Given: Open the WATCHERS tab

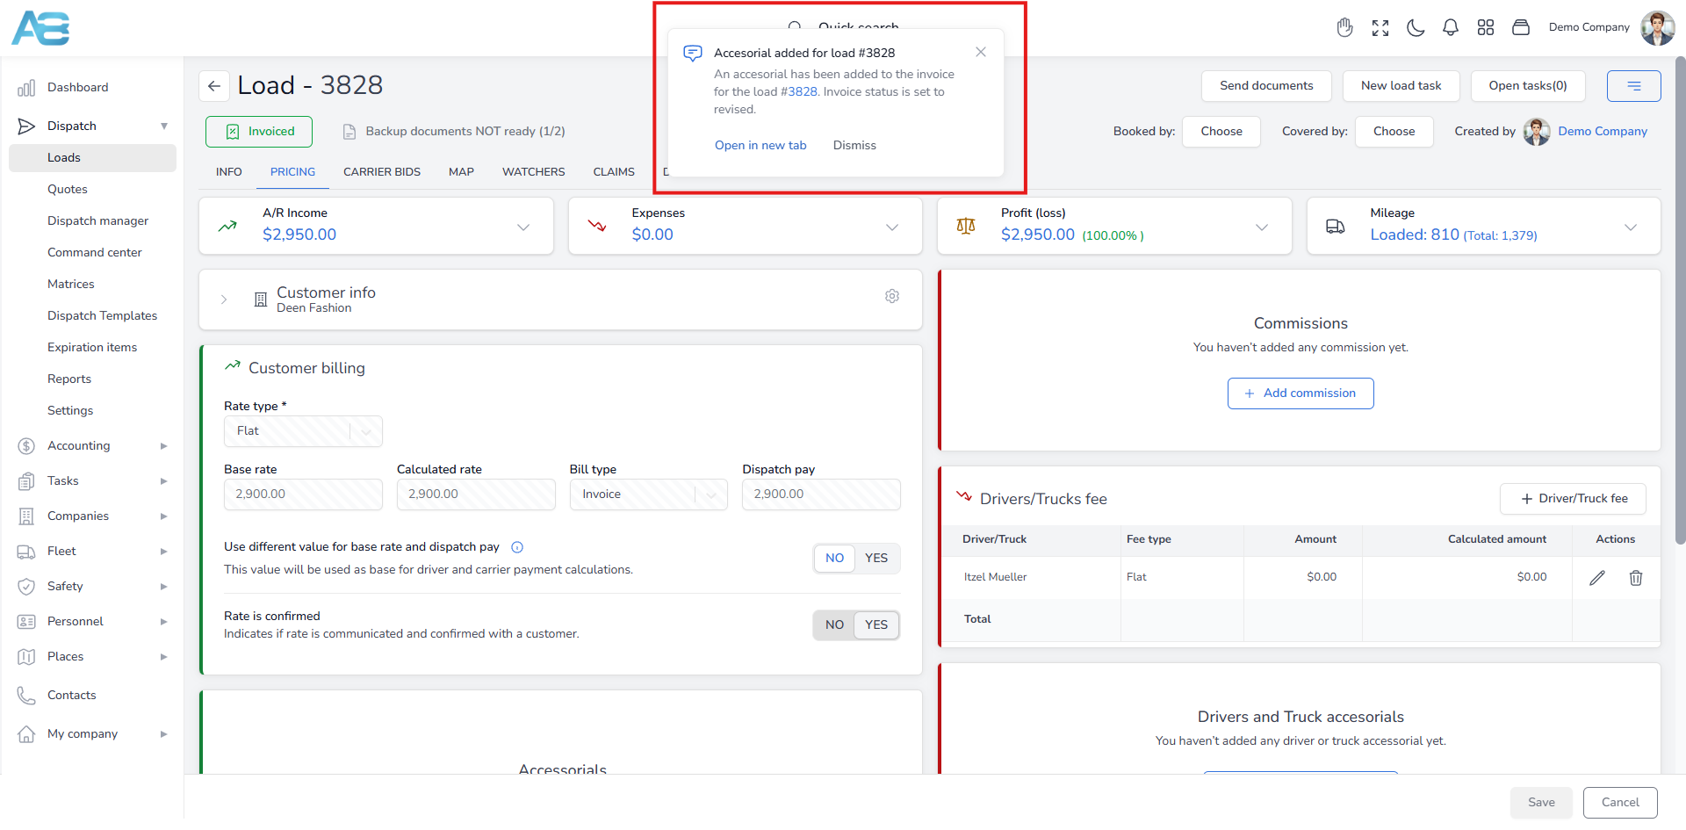Looking at the screenshot, I should (533, 172).
